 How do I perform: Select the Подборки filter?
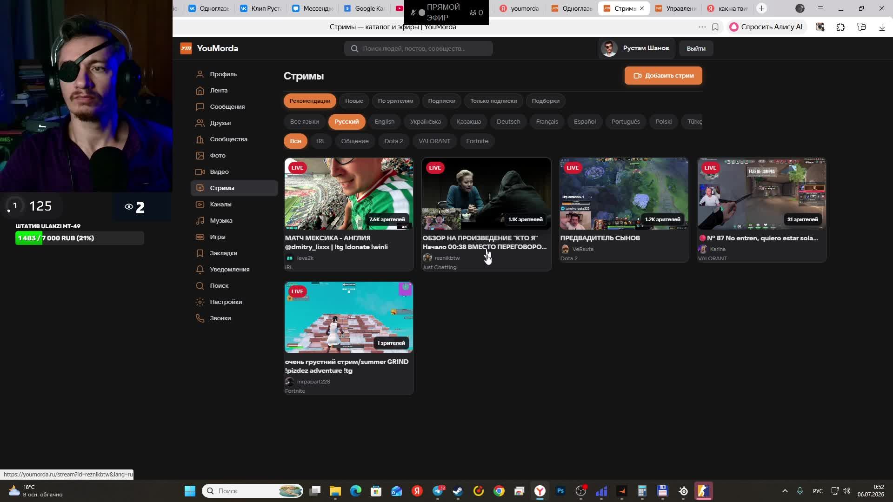pos(546,101)
